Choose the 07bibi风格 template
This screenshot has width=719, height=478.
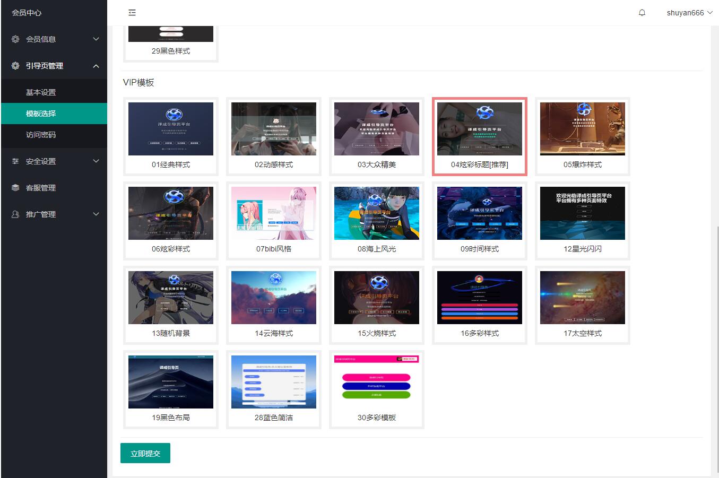pos(274,214)
